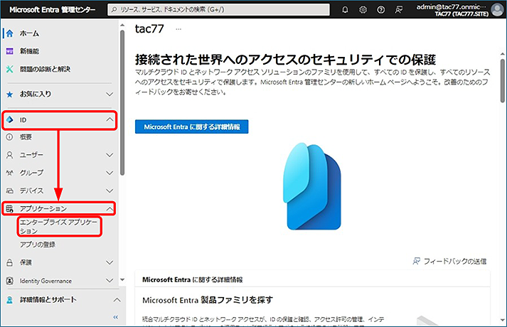Click the Home house icon in sidebar

pos(10,33)
